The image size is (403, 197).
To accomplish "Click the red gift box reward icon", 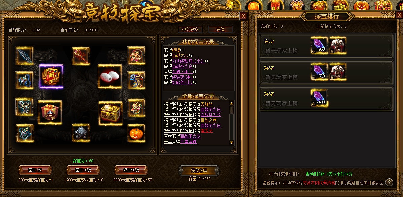I will 50,112.
